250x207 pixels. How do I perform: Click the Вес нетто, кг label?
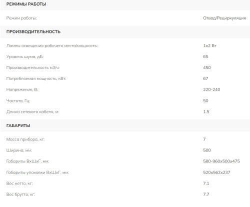[19, 183]
